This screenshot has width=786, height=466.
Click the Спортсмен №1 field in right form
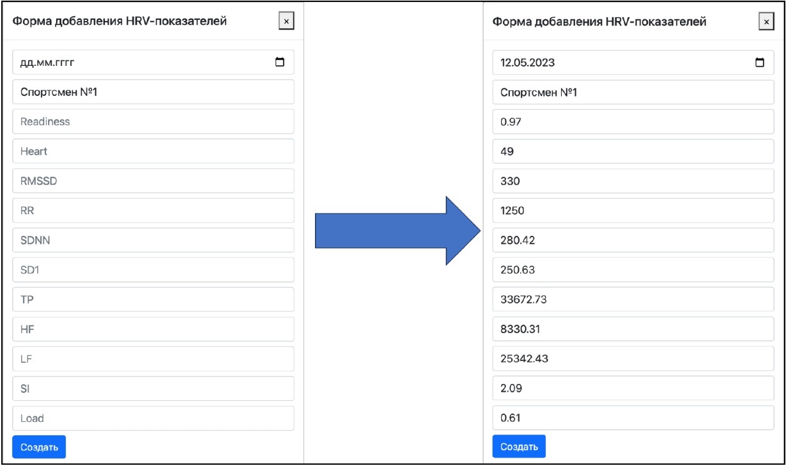pyautogui.click(x=633, y=92)
